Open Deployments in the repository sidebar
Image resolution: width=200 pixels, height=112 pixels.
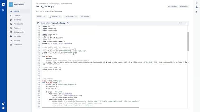(x=19, y=32)
